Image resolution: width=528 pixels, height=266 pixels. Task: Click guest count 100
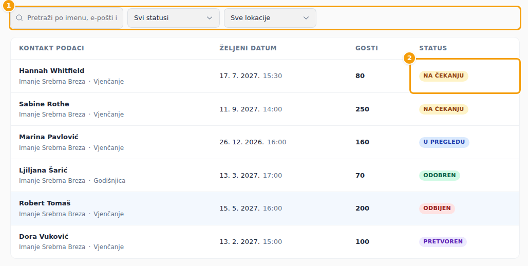(x=362, y=242)
